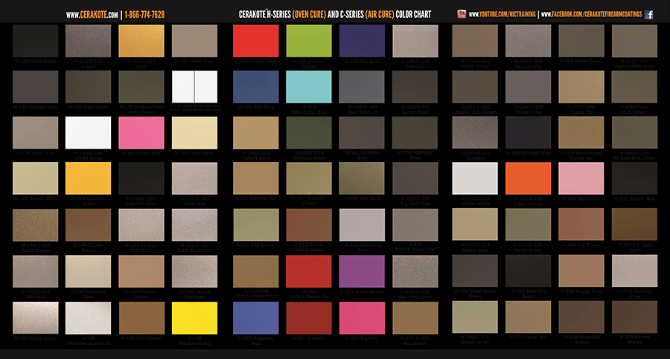Screen dimensions: 670x359
Task: Choose the H-219 Gun Metal Grey swatch
Action: [415, 271]
